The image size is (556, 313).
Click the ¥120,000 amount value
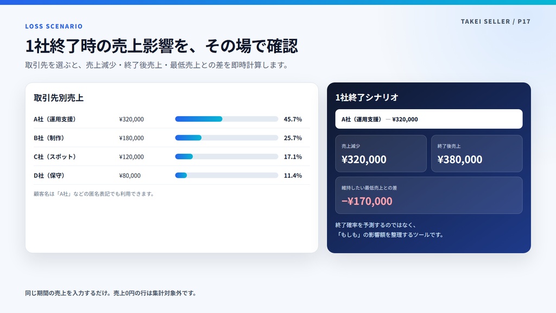pyautogui.click(x=131, y=157)
